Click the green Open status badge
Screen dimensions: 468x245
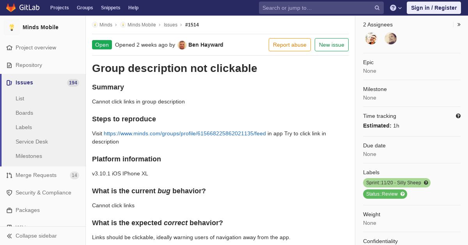tap(102, 45)
